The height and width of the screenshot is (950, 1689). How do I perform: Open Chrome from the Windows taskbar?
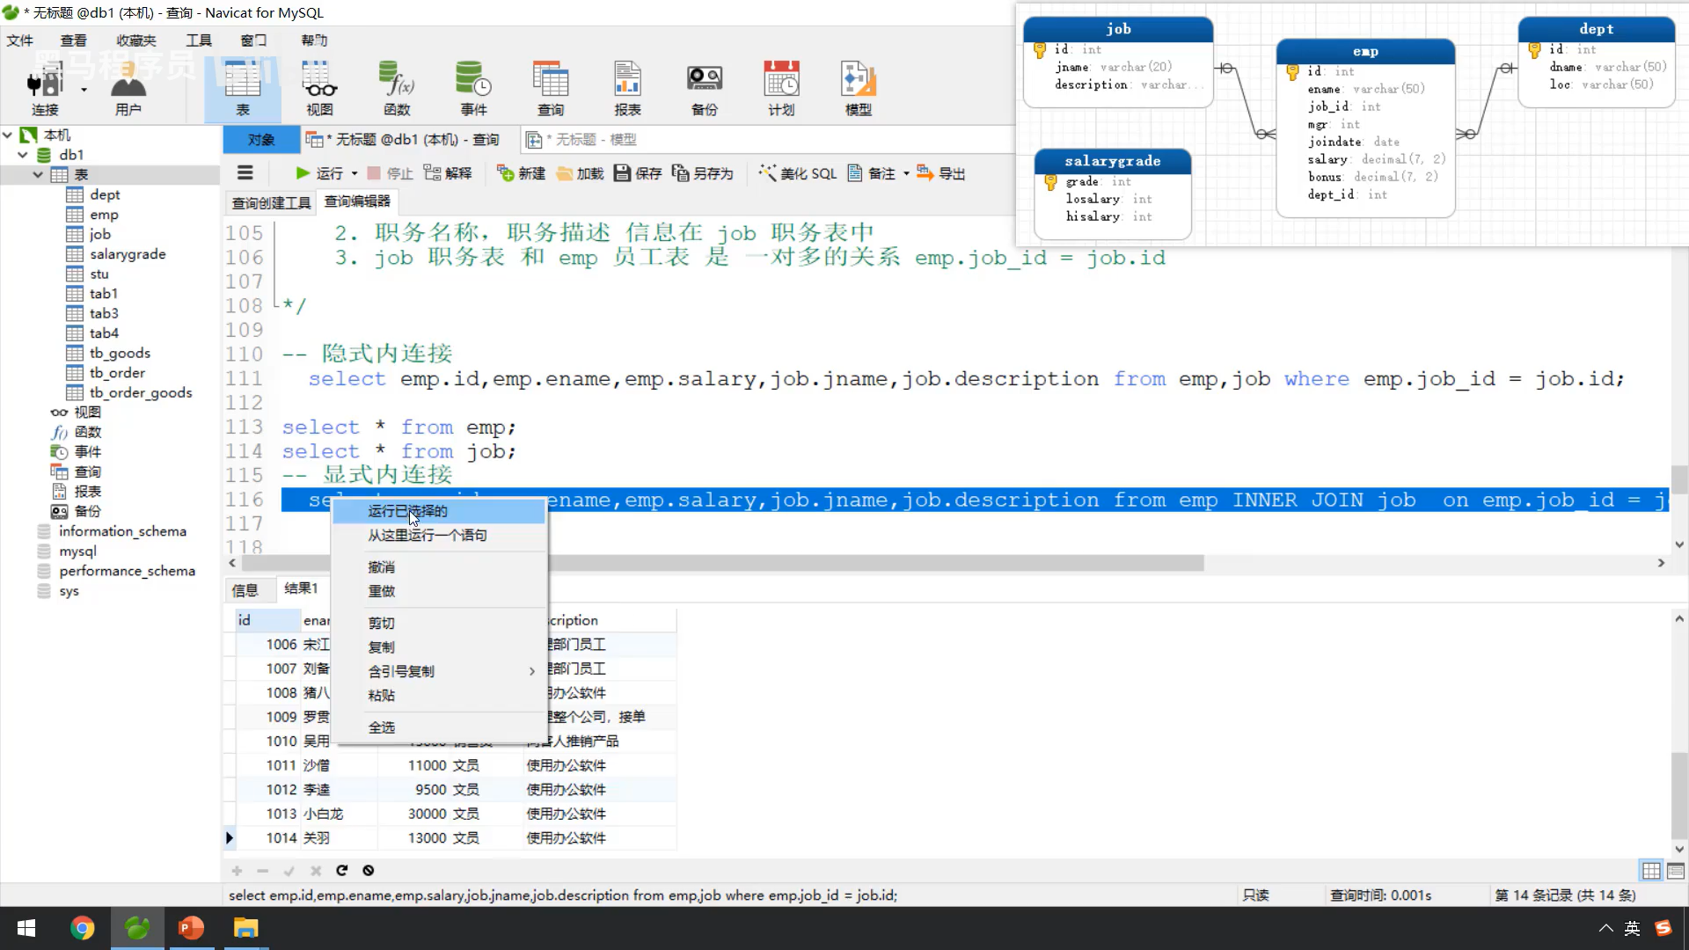tap(82, 928)
